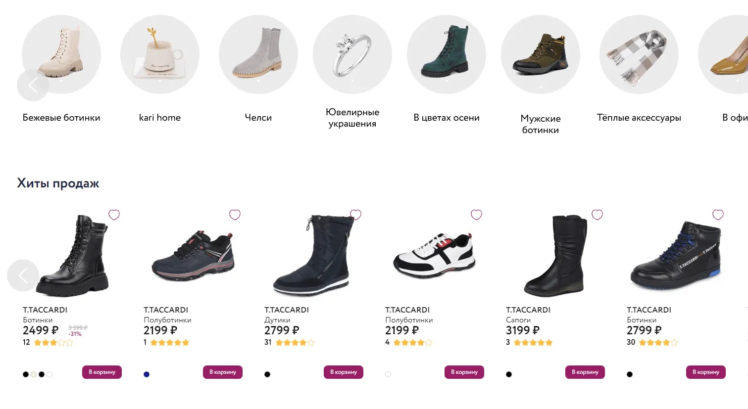Click the heart icon on Сапоги 3199 ₽
This screenshot has width=748, height=409.
[598, 215]
